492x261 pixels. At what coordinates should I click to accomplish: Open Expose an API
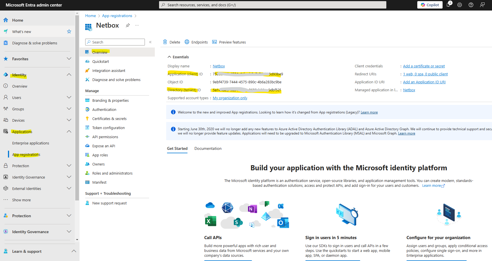click(103, 146)
